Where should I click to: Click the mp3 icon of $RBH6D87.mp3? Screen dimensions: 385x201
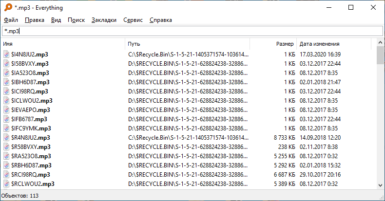pos(6,165)
